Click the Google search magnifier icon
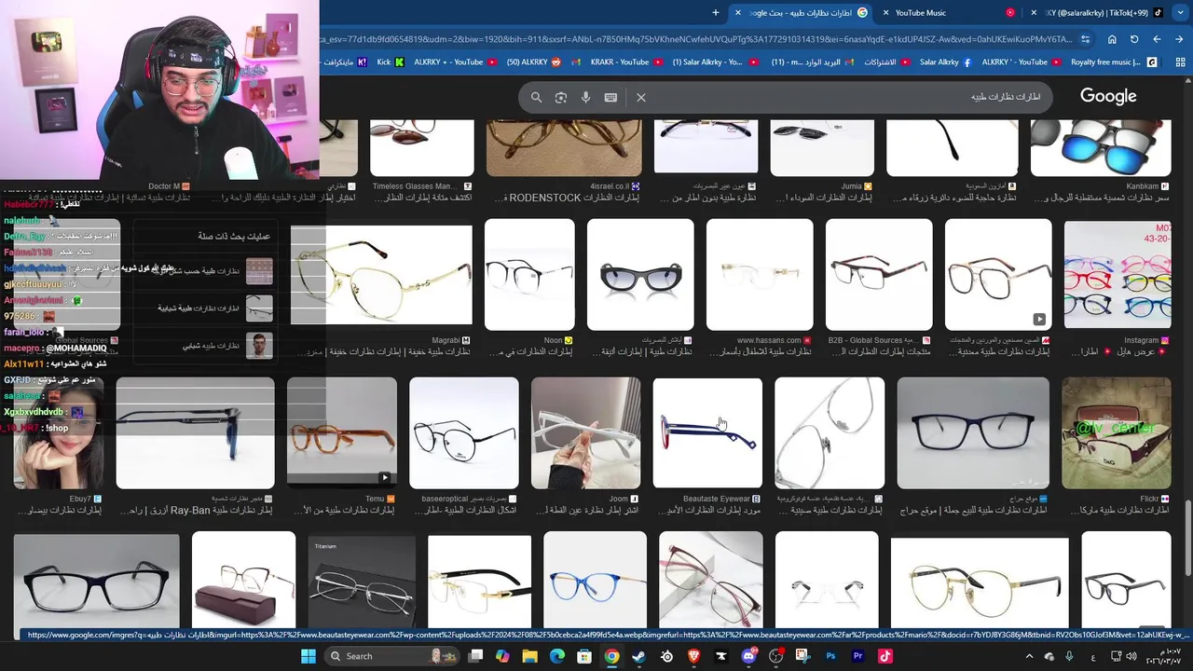The image size is (1193, 671). pyautogui.click(x=536, y=97)
